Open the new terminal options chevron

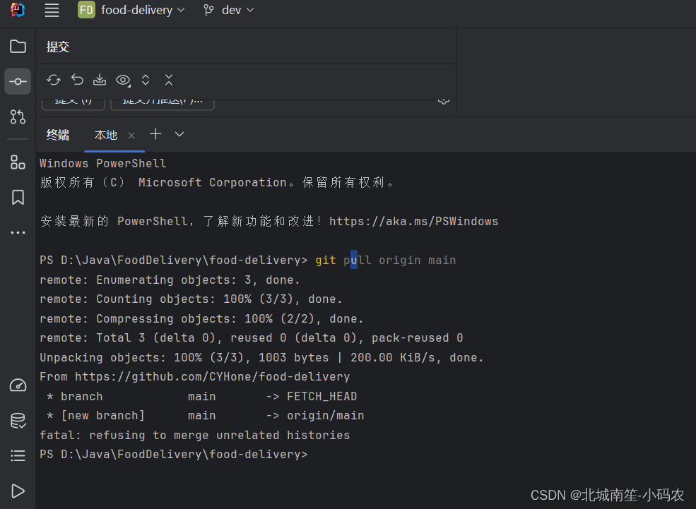tap(178, 134)
